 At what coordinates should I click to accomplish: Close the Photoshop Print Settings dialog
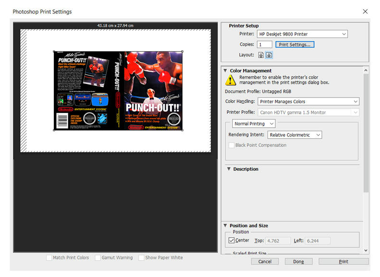(365, 12)
